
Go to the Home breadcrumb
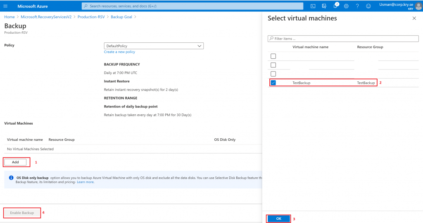10,16
